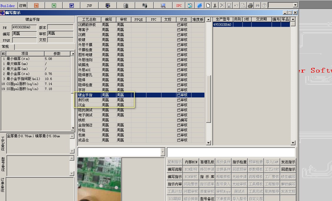Click the computer terminal toolbar icon
Screen dimensions: 332x201
[x=163, y=6]
